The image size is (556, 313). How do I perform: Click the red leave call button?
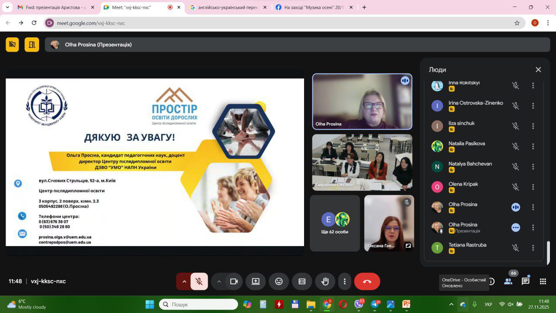[367, 281]
